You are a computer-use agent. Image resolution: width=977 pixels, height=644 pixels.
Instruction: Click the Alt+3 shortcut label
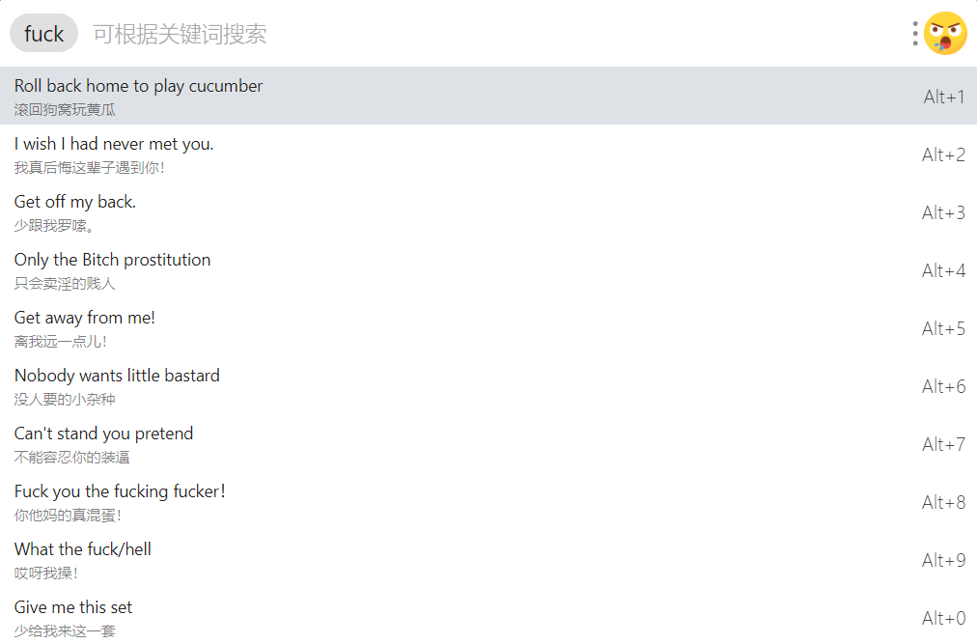943,212
